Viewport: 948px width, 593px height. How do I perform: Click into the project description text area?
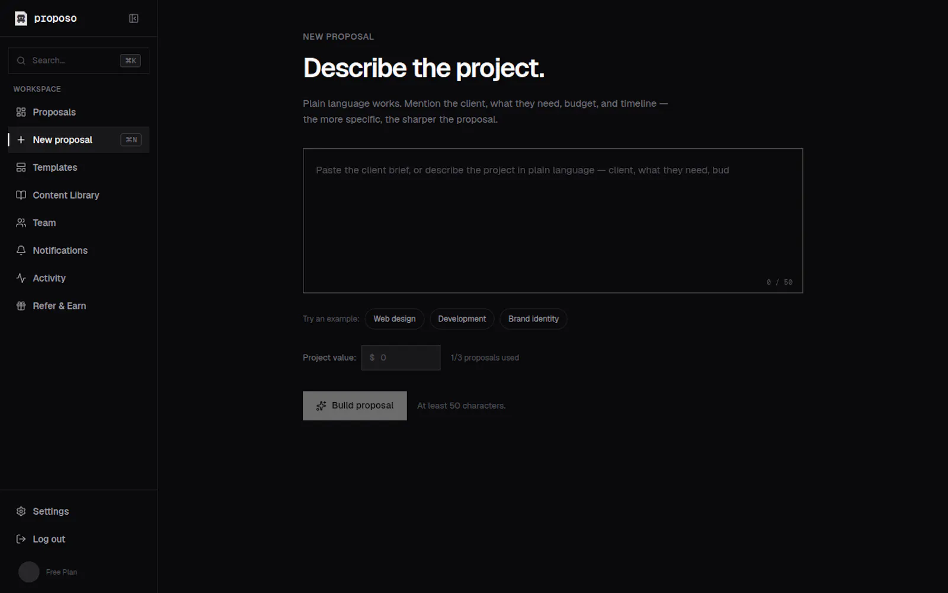coord(553,221)
